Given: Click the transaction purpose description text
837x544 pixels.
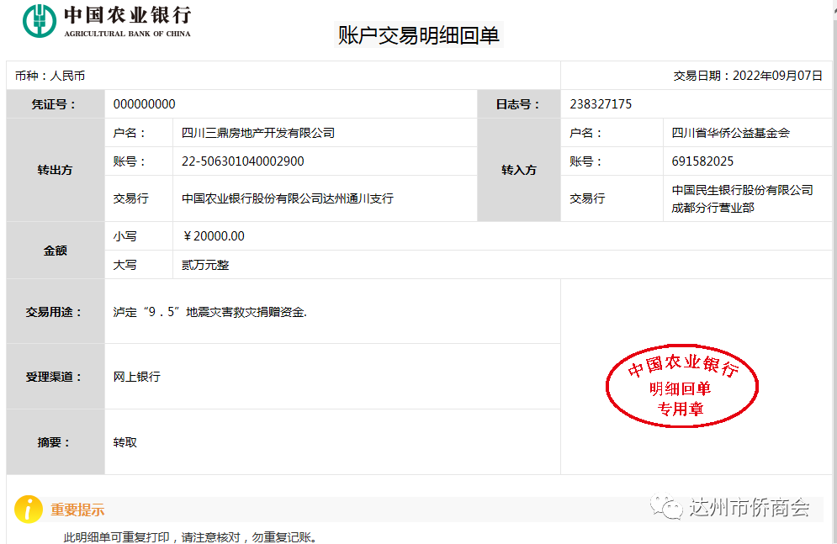Looking at the screenshot, I should (x=210, y=312).
